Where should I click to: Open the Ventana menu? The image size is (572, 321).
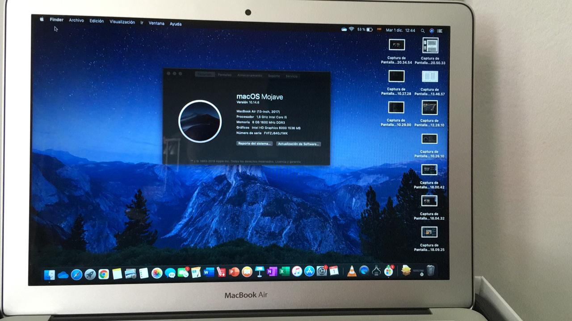tap(156, 23)
